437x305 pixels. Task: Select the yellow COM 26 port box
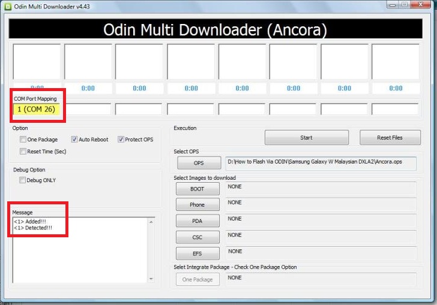[x=37, y=109]
